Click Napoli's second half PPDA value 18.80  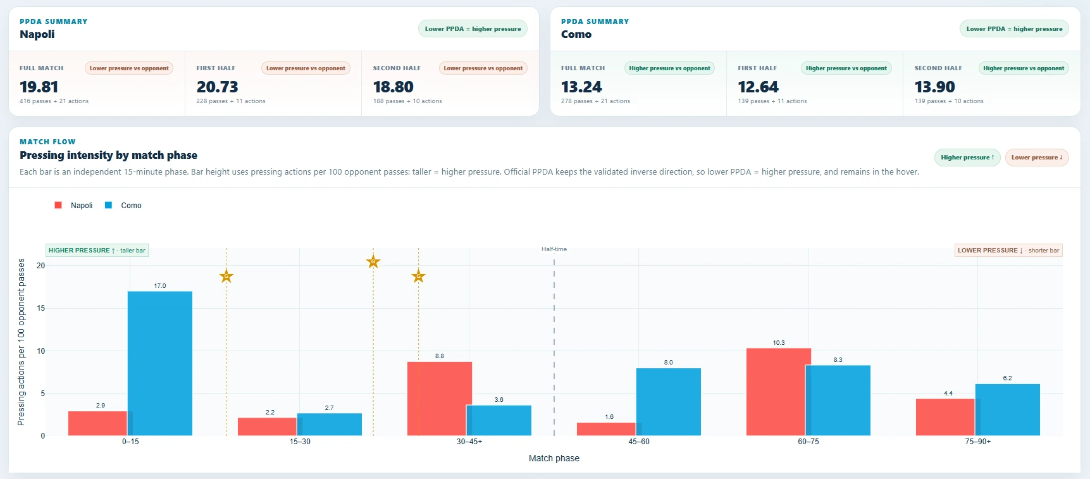393,87
